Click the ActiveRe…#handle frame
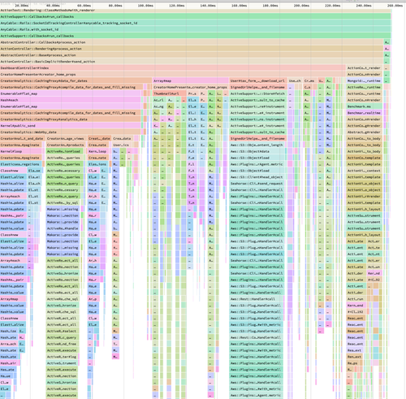 tap(63, 228)
